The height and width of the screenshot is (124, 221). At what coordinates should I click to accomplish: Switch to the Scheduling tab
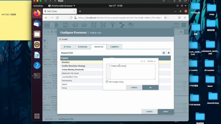click(x=83, y=47)
